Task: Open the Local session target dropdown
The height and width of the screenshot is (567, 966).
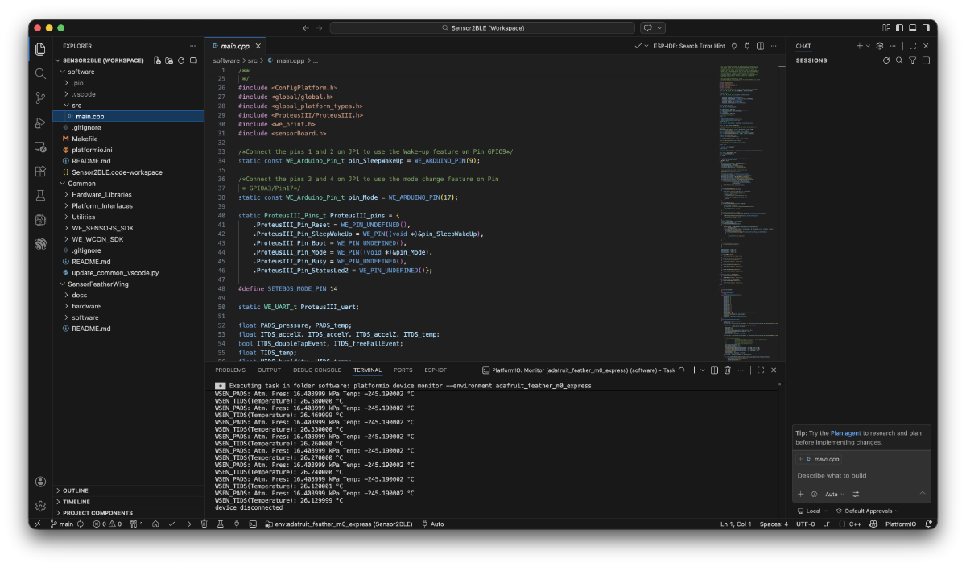Action: (x=812, y=511)
